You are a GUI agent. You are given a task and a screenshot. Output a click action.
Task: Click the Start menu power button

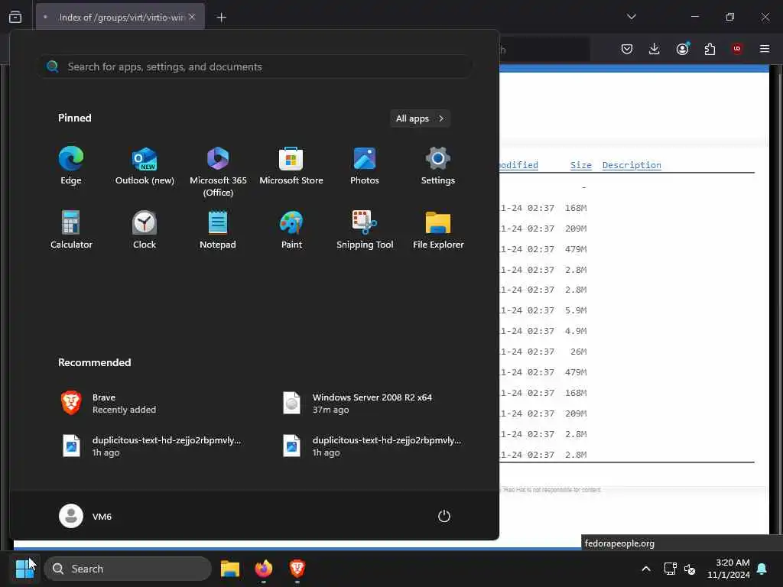(x=444, y=516)
